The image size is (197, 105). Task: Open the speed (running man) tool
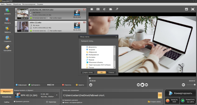(117, 9)
